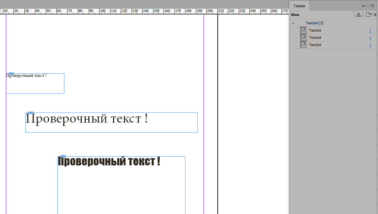Select the bold 'Проверочный текст !' text

point(109,161)
